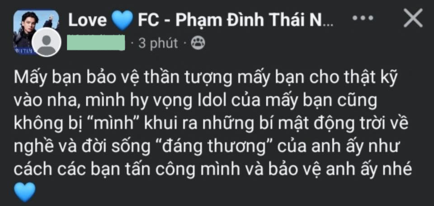Click the word "Love" in the header
The width and height of the screenshot is (434, 206).
pyautogui.click(x=87, y=19)
